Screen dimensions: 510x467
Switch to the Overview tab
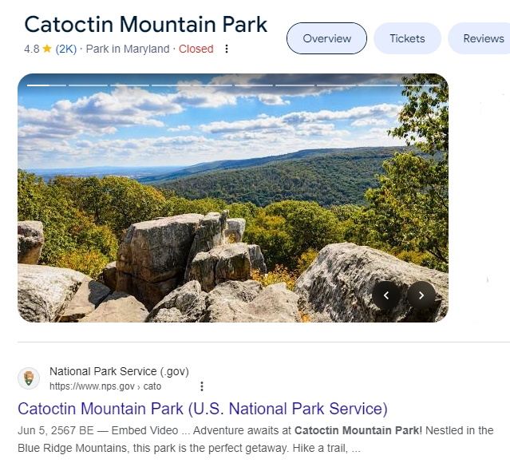[326, 38]
